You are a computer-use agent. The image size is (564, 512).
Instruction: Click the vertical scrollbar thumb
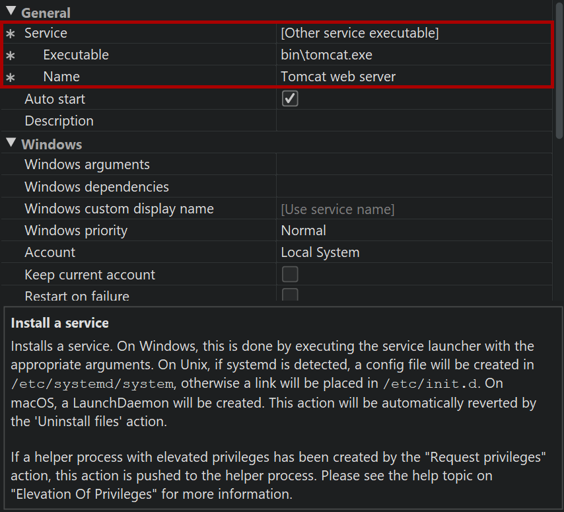tap(559, 69)
